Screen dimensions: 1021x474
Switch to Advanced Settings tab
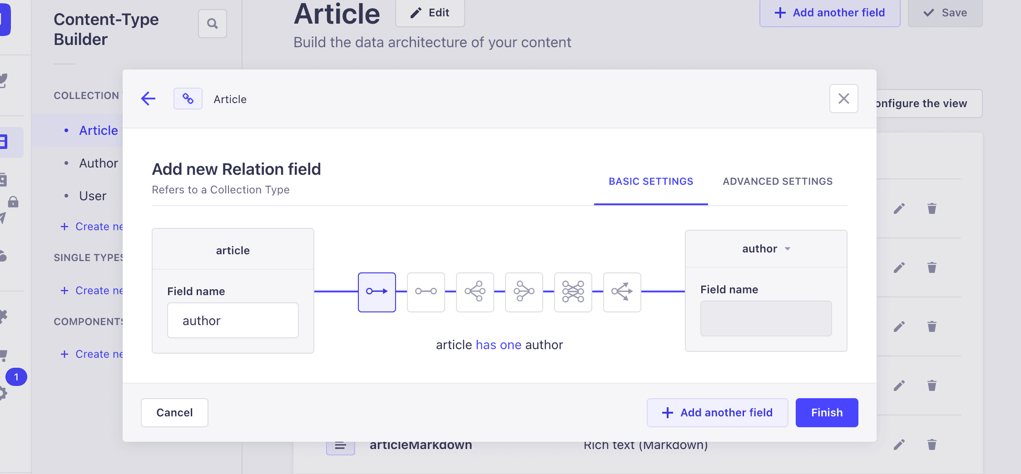coord(778,182)
